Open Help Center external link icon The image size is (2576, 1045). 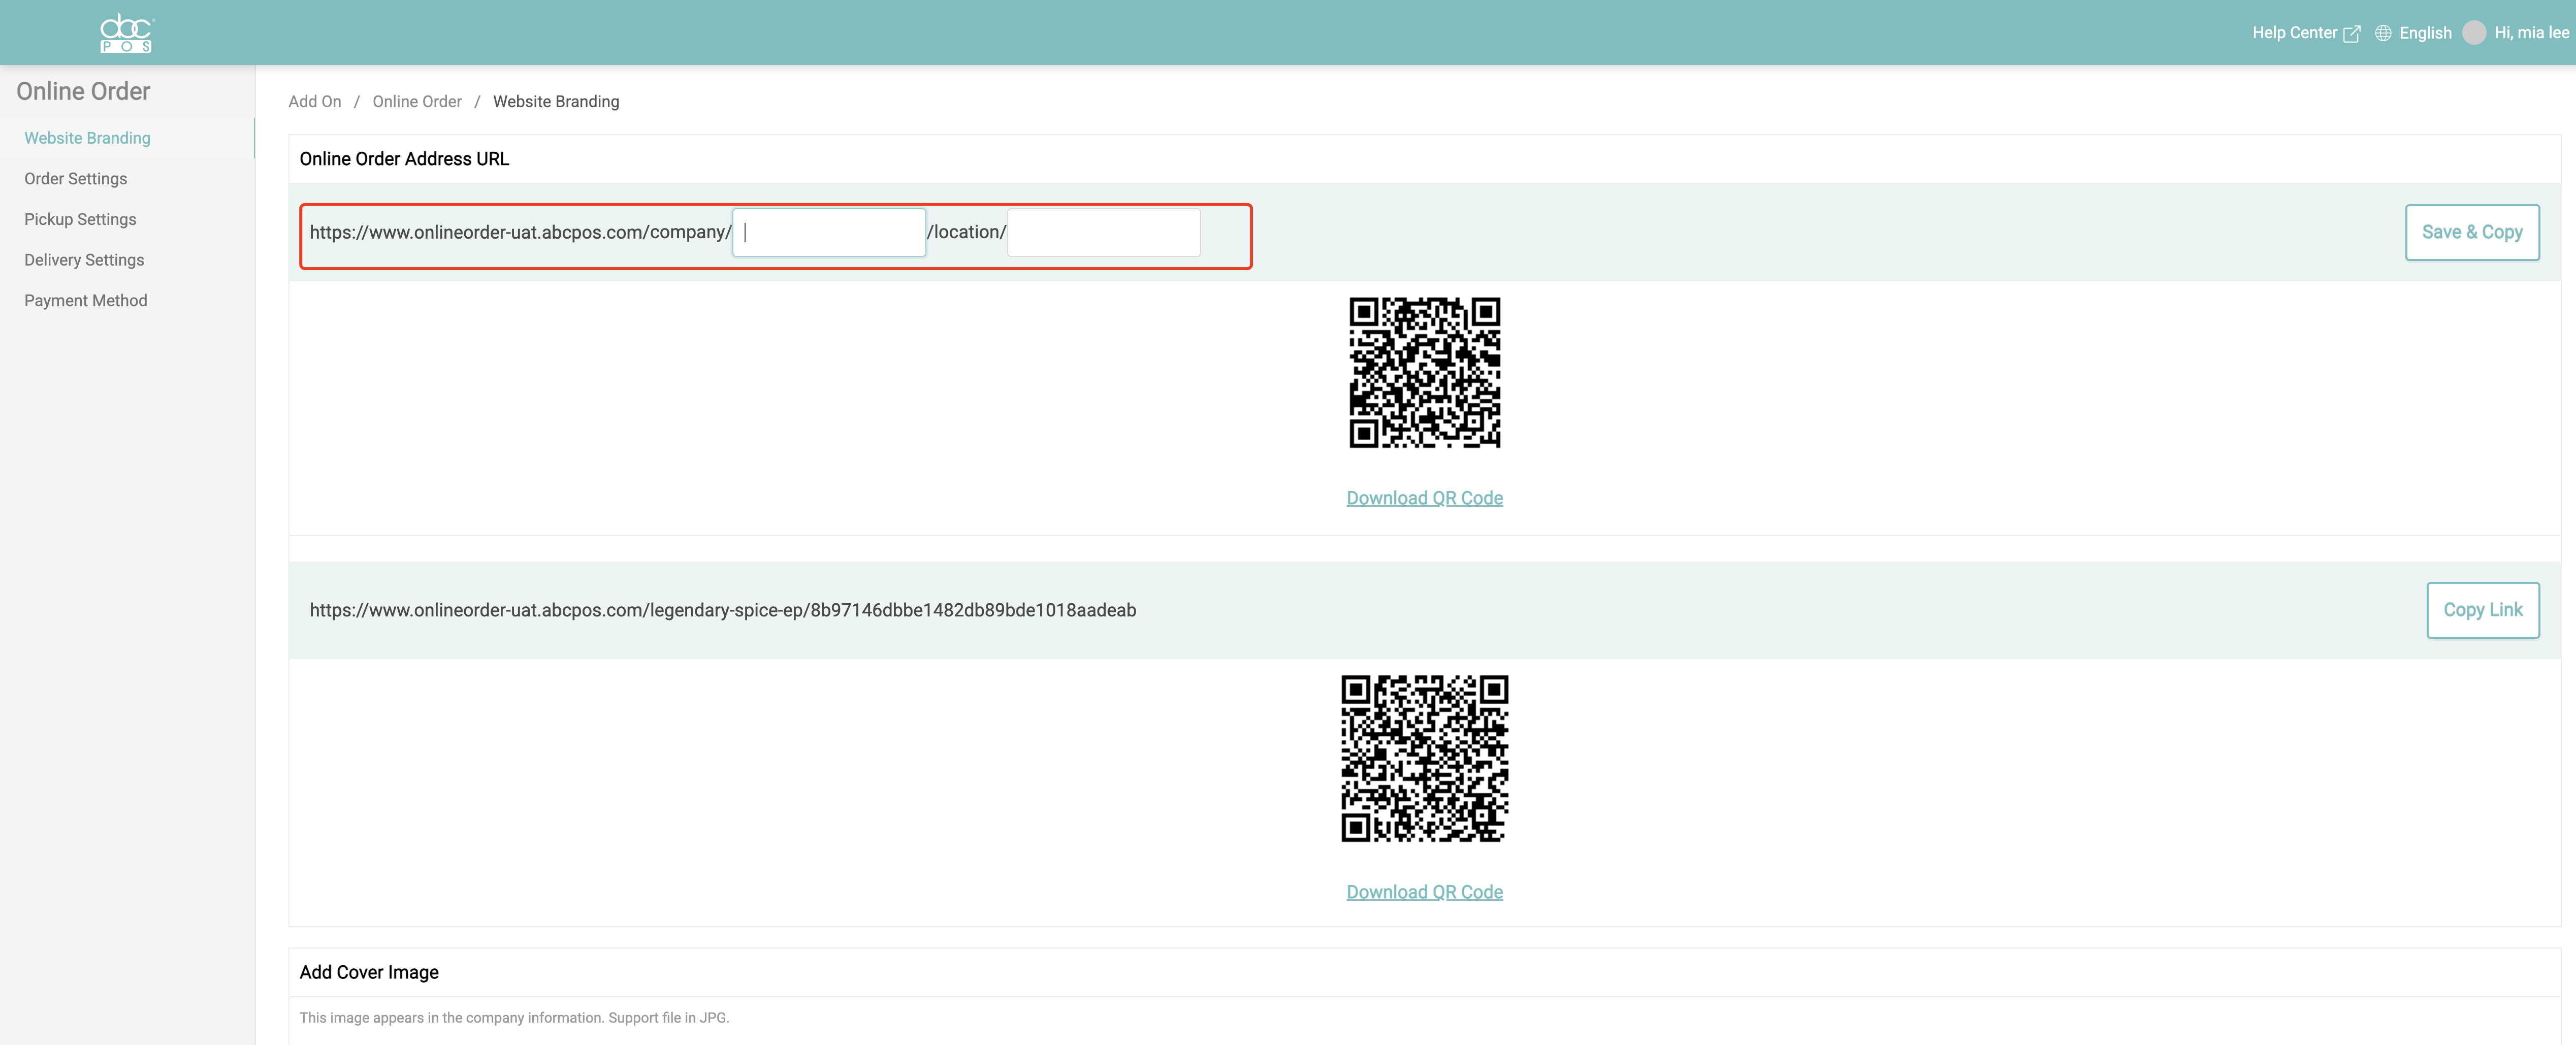coord(2352,34)
